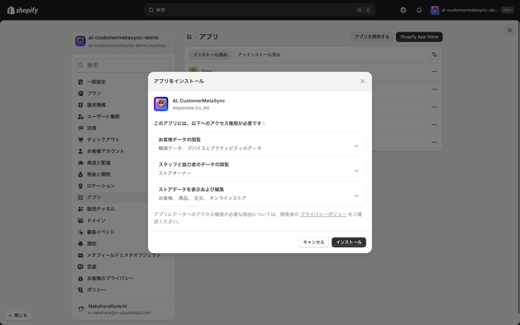
Task: Click the 税金と関税 icon
Action: 81,174
